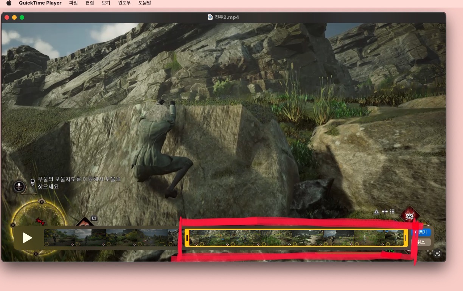Screen dimensions: 463x291
Task: Click the 다듬기 trim button
Action: tap(421, 232)
